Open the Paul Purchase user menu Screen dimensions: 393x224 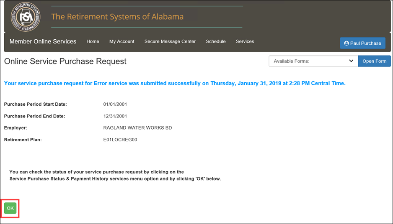(362, 43)
